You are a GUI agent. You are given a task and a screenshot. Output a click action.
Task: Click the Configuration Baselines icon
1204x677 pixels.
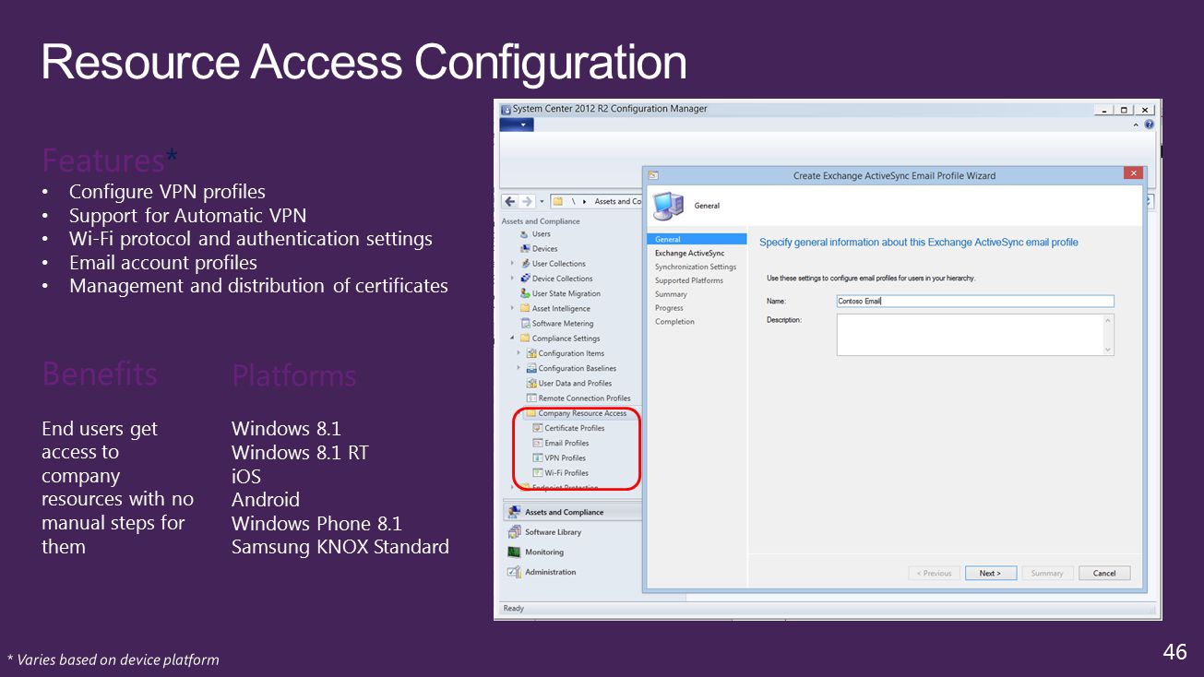point(531,368)
